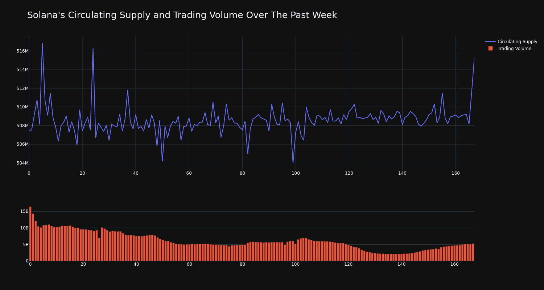The width and height of the screenshot is (544, 290).
Task: Click the 504M y-axis label
Action: (x=22, y=163)
